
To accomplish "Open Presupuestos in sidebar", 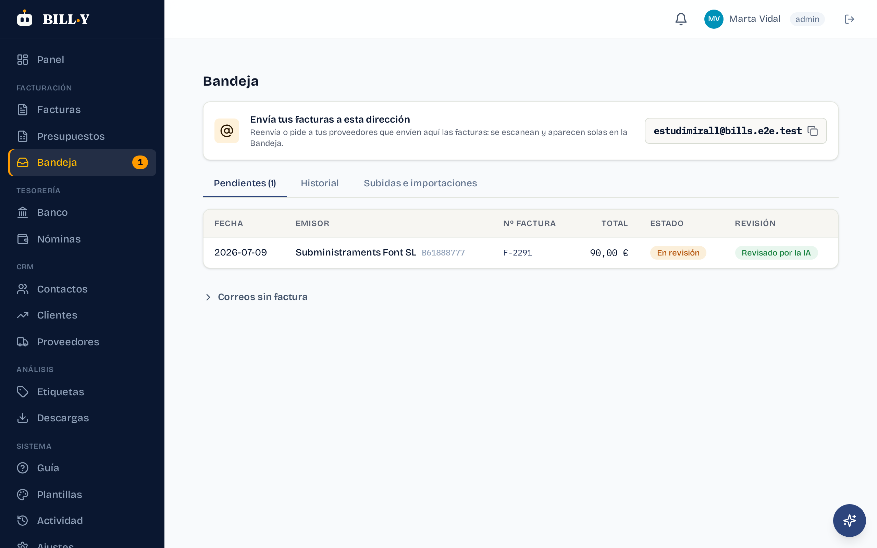I will (x=82, y=136).
